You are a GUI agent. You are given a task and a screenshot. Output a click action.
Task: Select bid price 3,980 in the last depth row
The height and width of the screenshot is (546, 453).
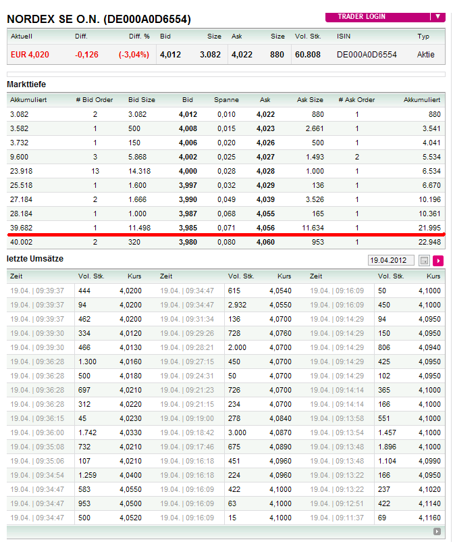click(x=188, y=243)
